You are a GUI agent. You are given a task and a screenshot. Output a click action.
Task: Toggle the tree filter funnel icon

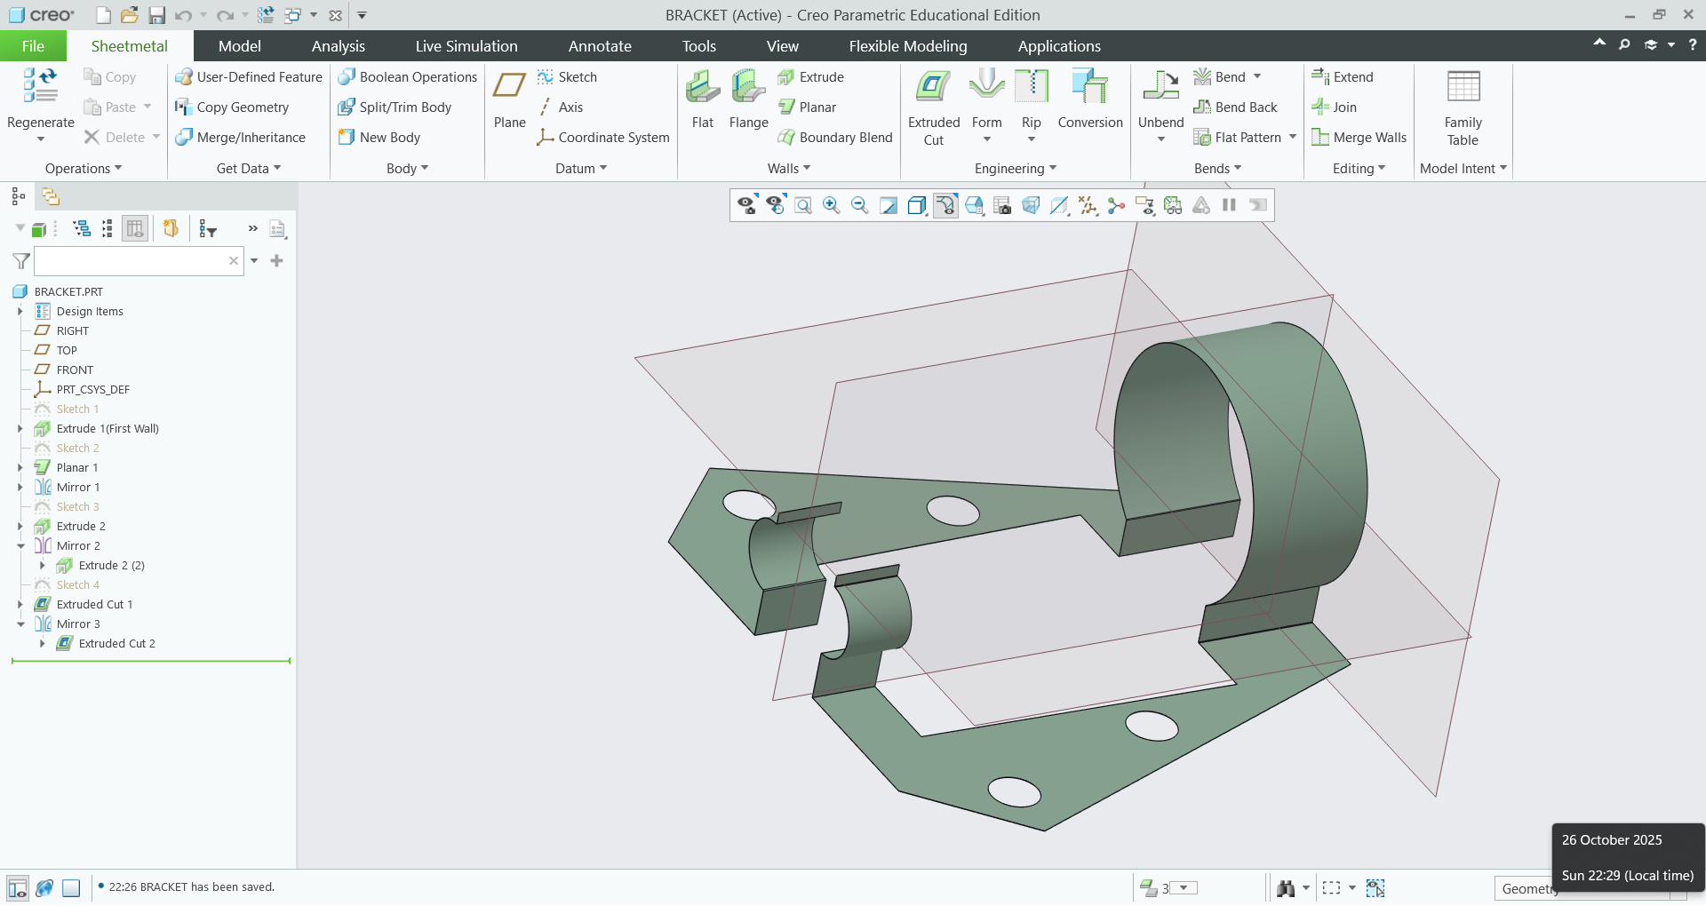tap(20, 261)
